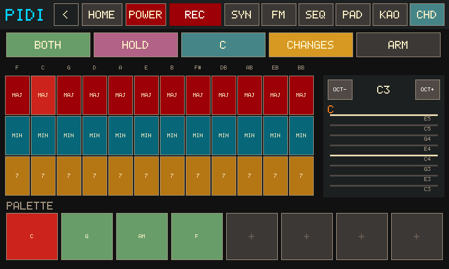Click the BOTH mode button
This screenshot has width=449, height=269.
[48, 45]
